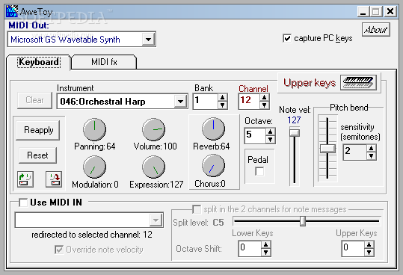Click the Microsoft GS Wavetable Synth text
The height and width of the screenshot is (275, 403).
tap(65, 40)
